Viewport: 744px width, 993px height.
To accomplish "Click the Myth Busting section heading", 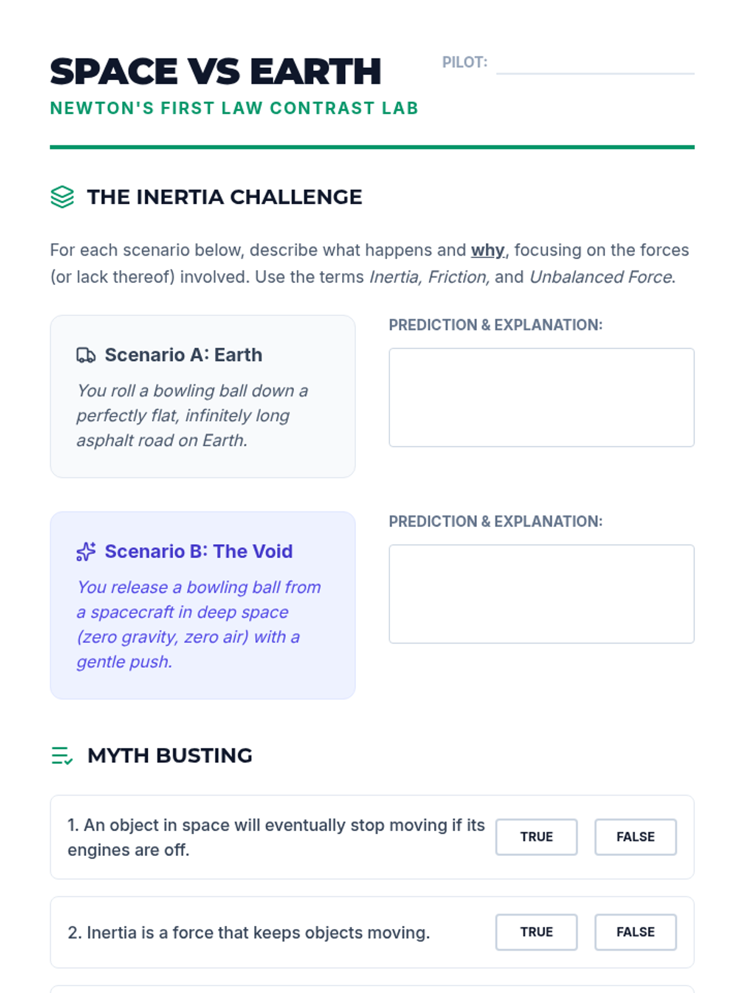I will click(x=170, y=755).
